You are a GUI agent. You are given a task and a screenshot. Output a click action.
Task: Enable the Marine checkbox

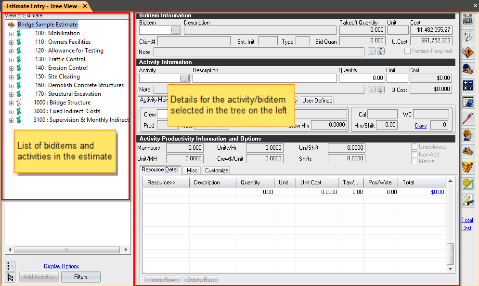pos(414,161)
